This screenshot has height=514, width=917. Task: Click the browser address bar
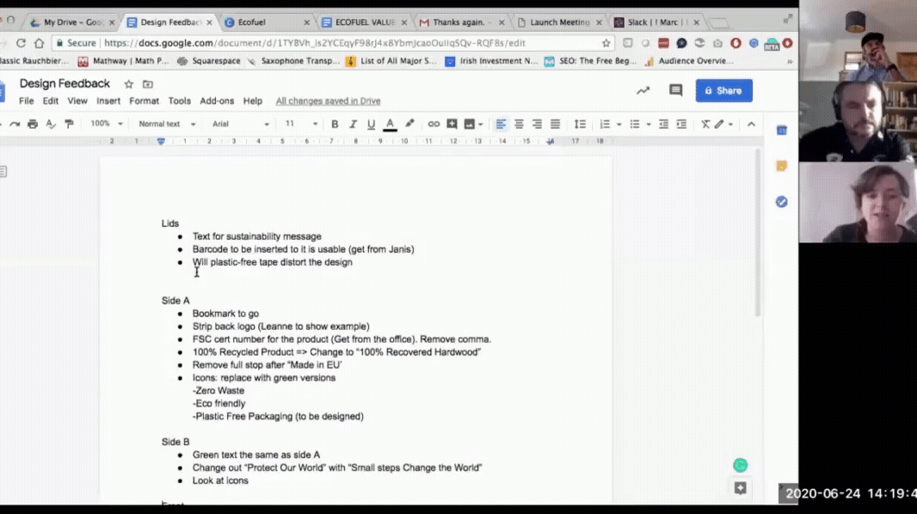pos(334,43)
